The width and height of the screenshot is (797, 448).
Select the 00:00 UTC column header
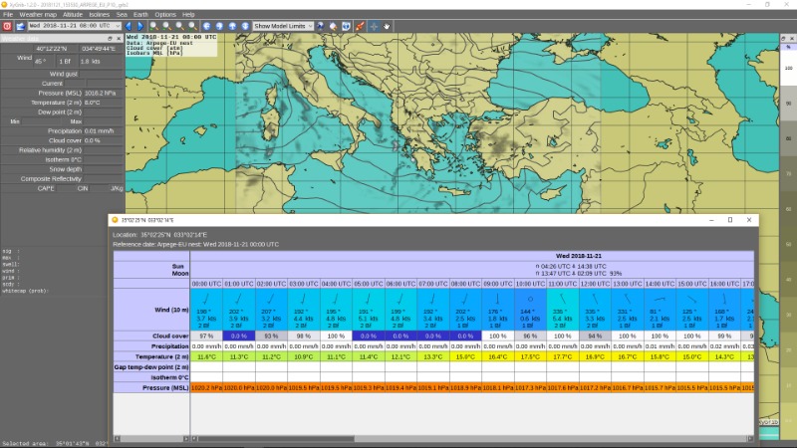pyautogui.click(x=206, y=284)
